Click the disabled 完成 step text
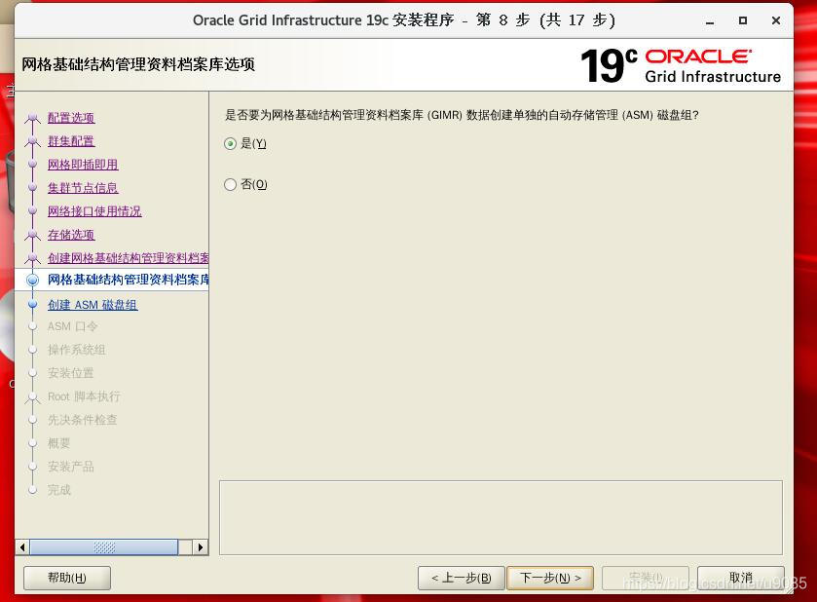 (x=58, y=490)
